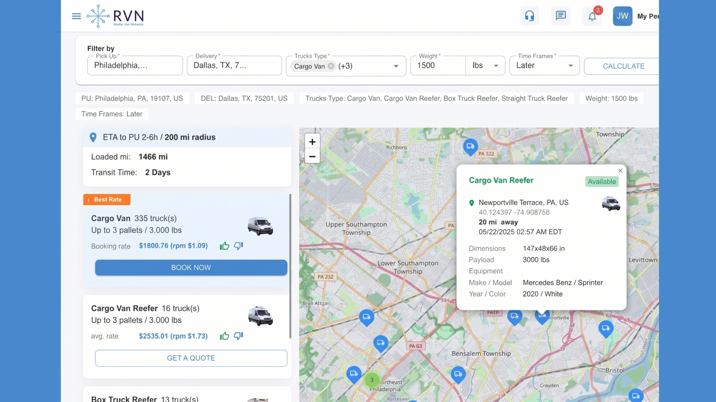
Task: Thumbs up the Cargo Van Reefer rate
Action: pyautogui.click(x=224, y=336)
